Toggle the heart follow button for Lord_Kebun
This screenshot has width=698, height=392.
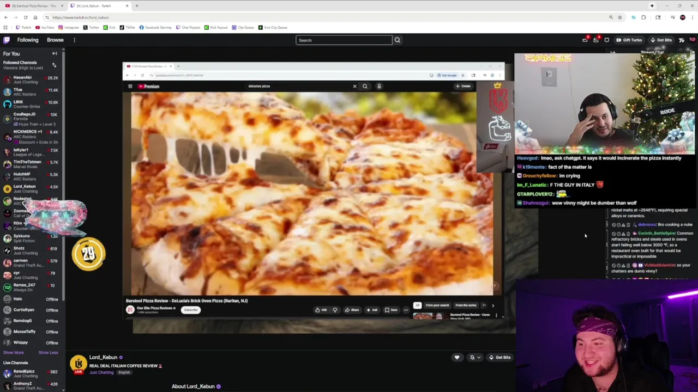click(x=457, y=357)
